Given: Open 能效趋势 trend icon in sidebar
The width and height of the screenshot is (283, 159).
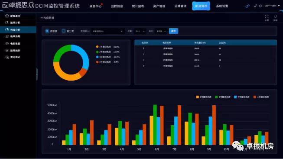Looking at the screenshot, I should click(7, 36).
